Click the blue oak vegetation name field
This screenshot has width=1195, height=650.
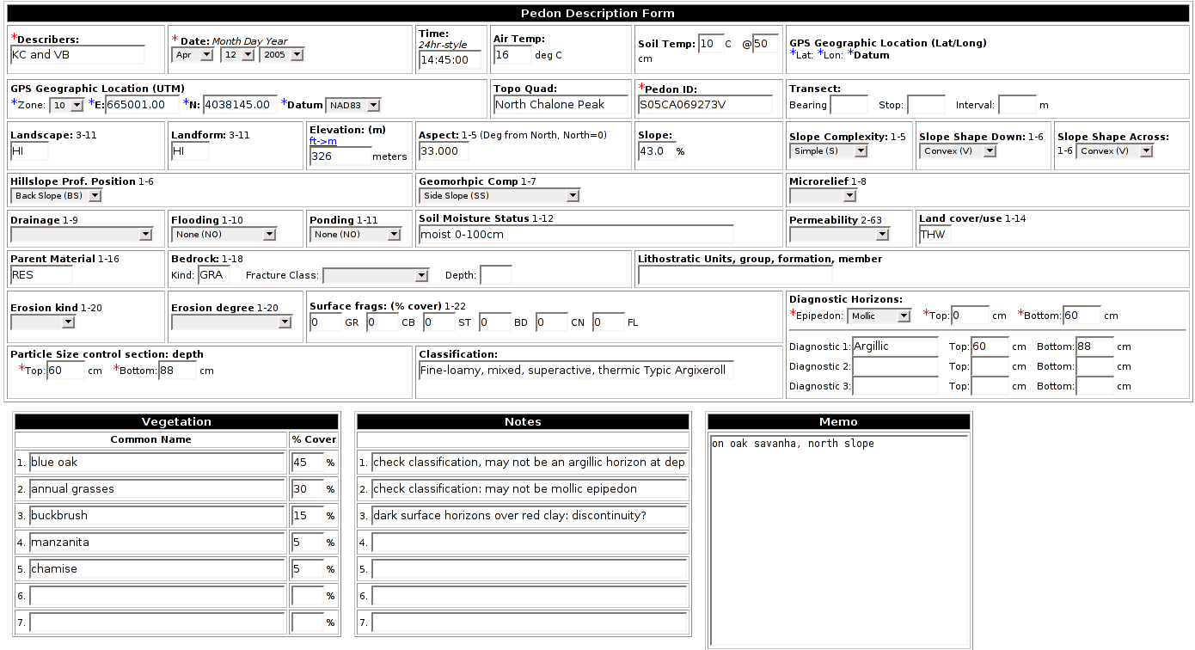coord(156,463)
